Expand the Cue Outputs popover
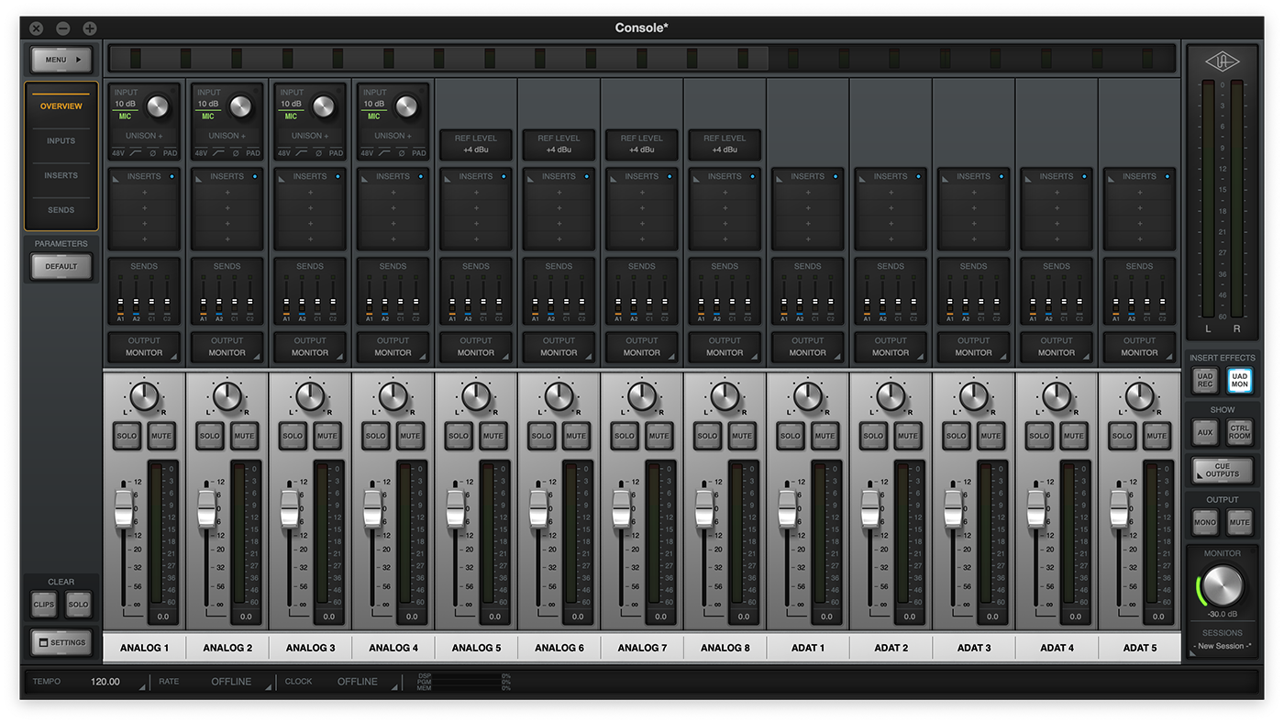1284x723 pixels. coord(1222,471)
